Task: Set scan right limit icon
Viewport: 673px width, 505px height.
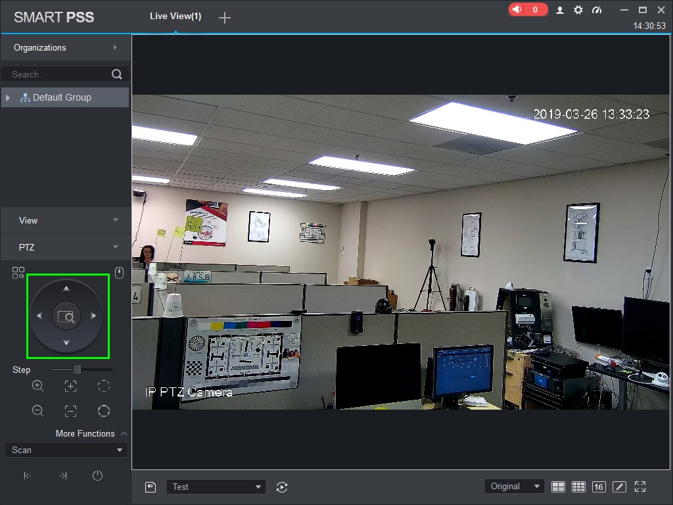Action: [x=62, y=475]
